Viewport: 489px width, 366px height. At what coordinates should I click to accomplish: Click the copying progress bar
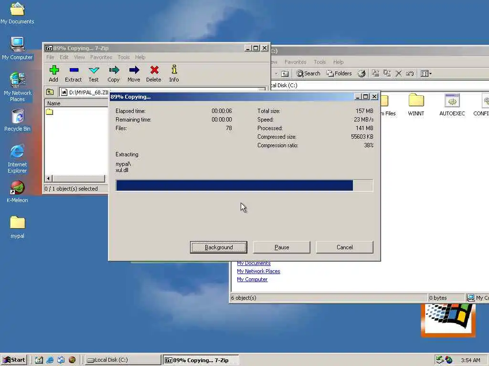[x=244, y=185]
